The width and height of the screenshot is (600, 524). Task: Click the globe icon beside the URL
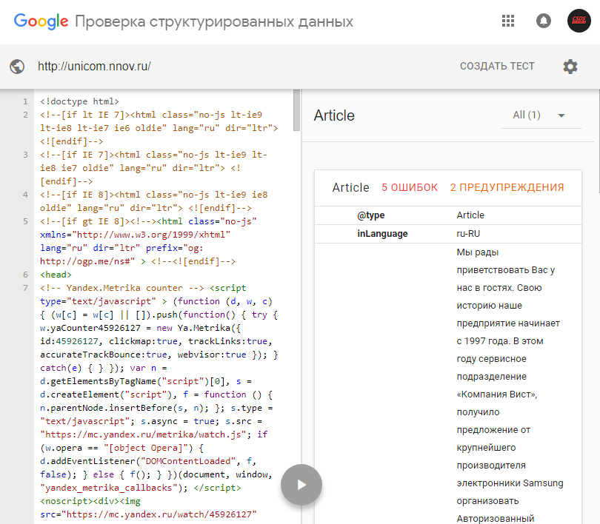[18, 67]
